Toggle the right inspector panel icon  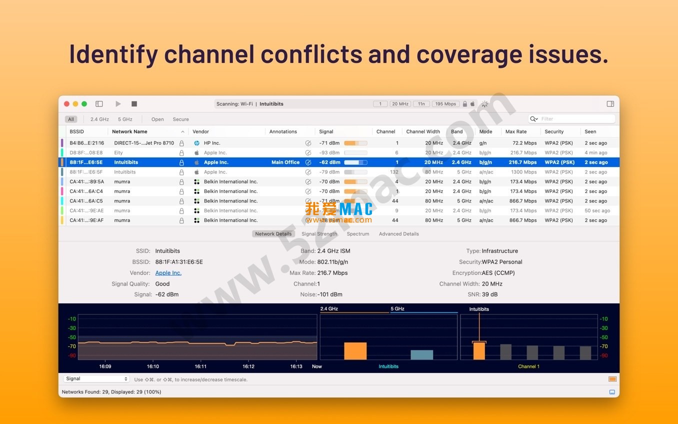(x=610, y=104)
